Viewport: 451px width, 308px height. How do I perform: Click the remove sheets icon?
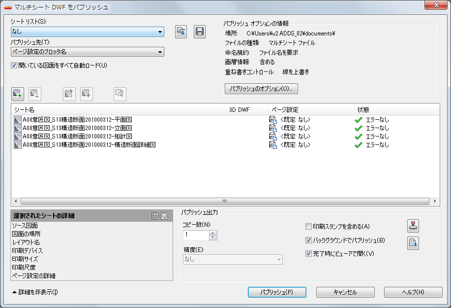pos(35,94)
